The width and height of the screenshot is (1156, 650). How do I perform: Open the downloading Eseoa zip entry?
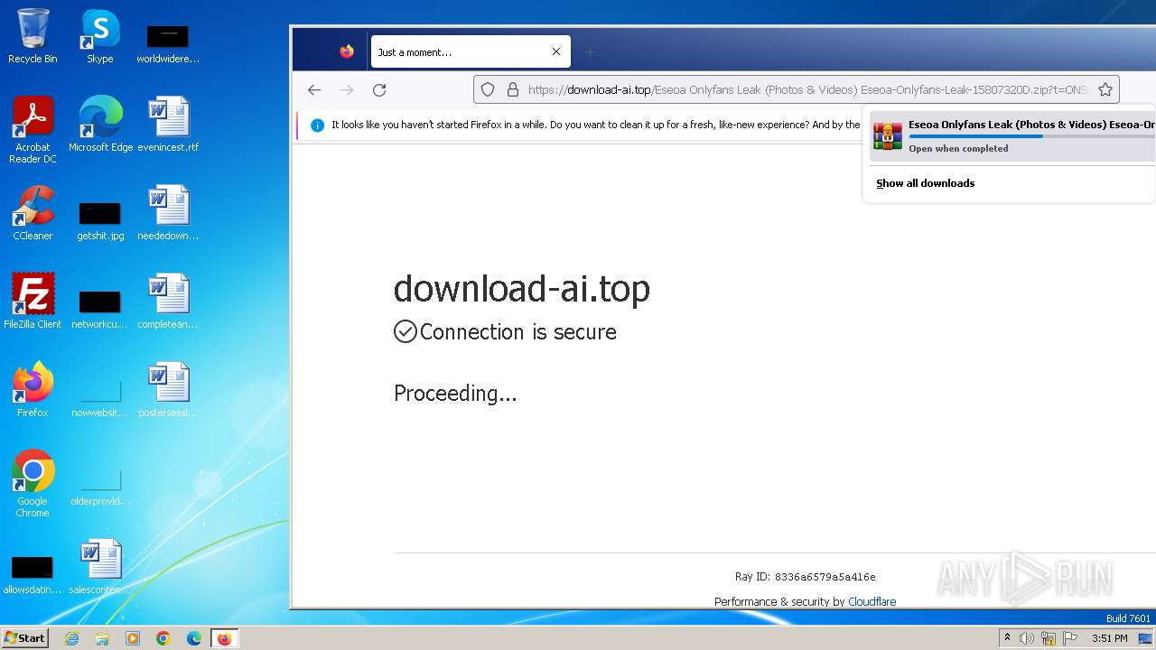(x=1012, y=136)
